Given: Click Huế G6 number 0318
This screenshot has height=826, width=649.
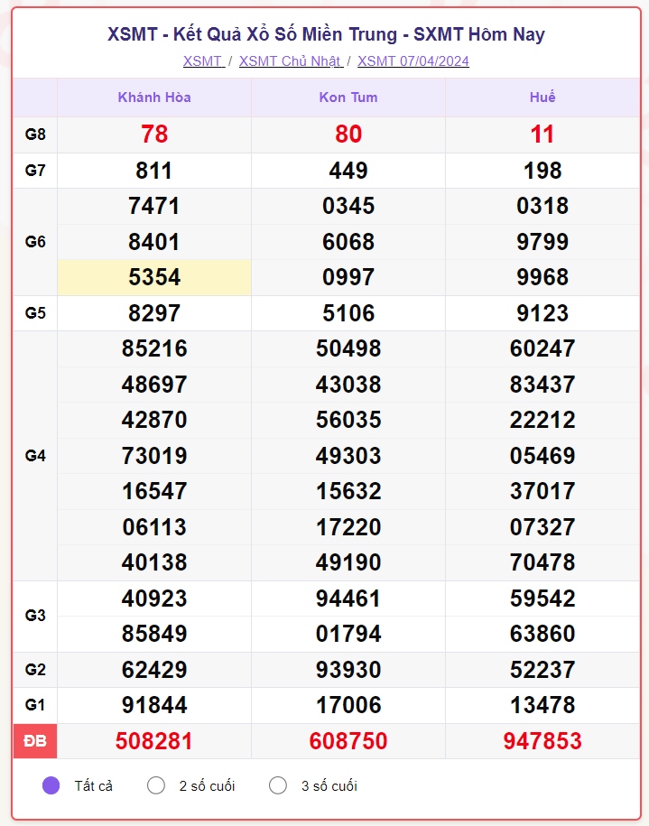Looking at the screenshot, I should (x=542, y=206).
